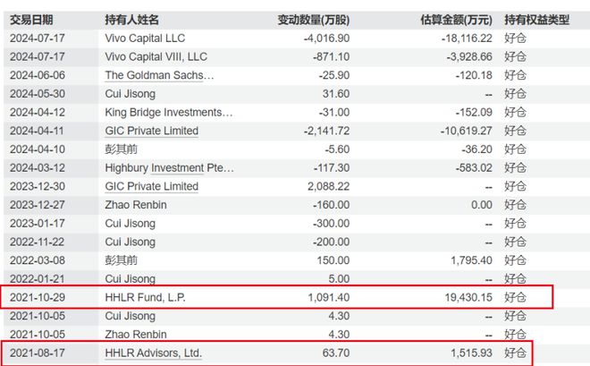Click the 持有人姓名 column header
This screenshot has height=366, width=590.
pos(131,20)
